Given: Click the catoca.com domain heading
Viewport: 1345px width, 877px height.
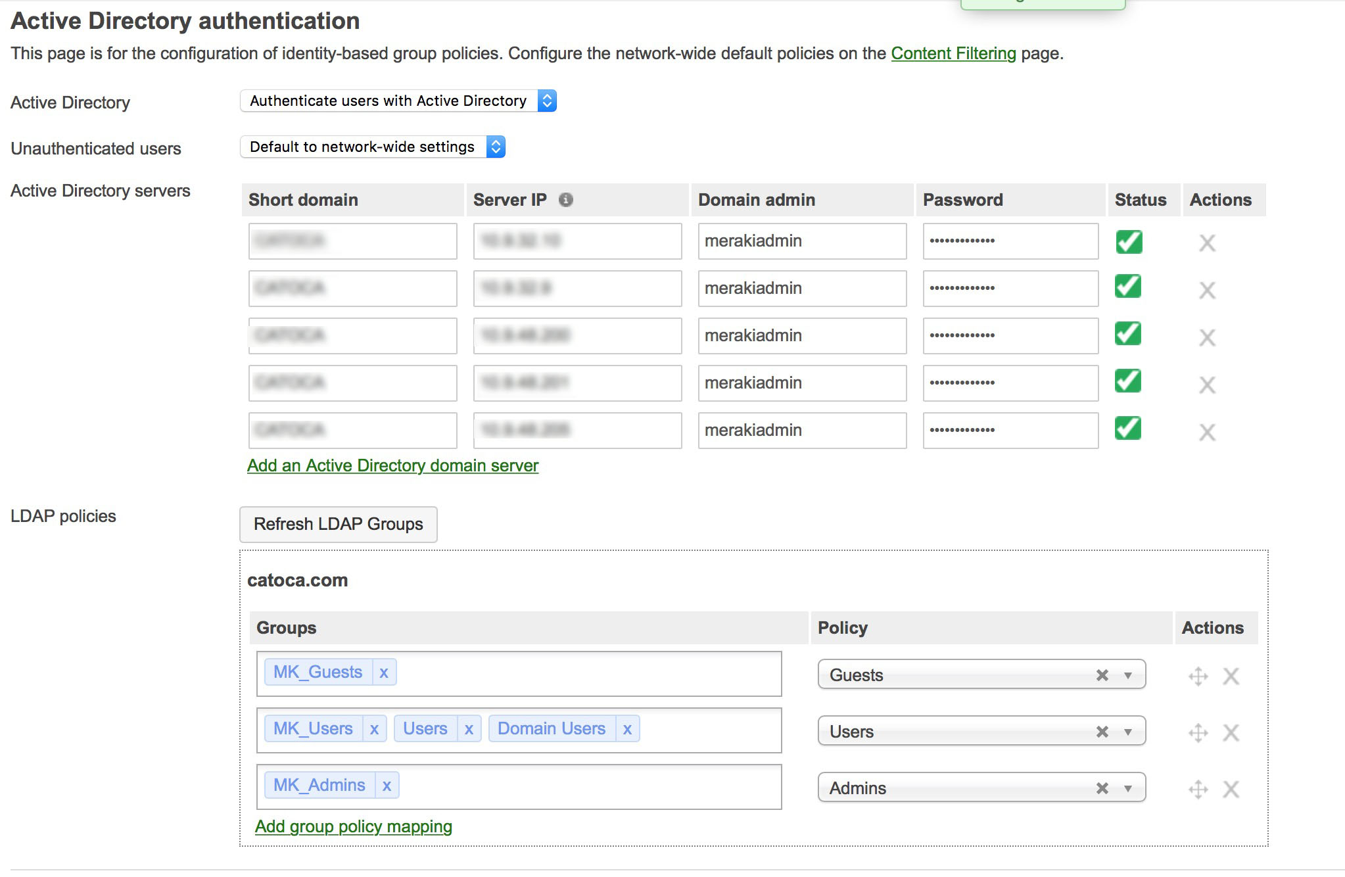Looking at the screenshot, I should pyautogui.click(x=297, y=581).
